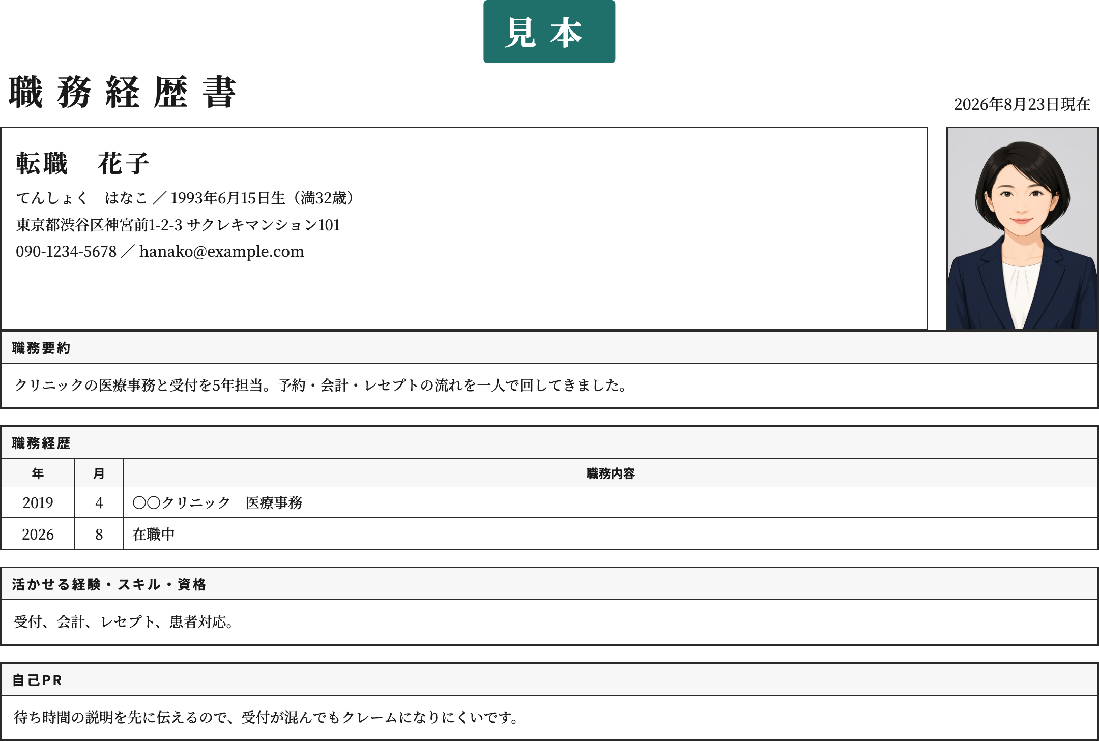This screenshot has height=741, width=1099.
Task: Click the 職務要約 section header
Action: pyautogui.click(x=549, y=348)
